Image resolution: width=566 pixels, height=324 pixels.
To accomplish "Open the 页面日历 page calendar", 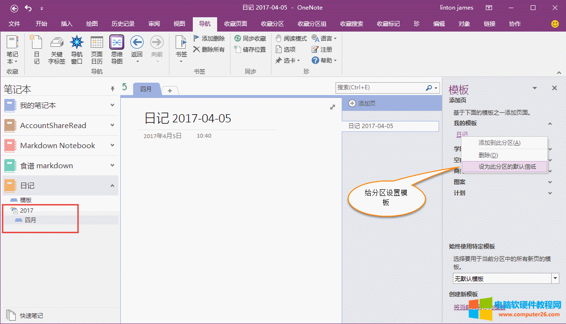I will pyautogui.click(x=97, y=43).
